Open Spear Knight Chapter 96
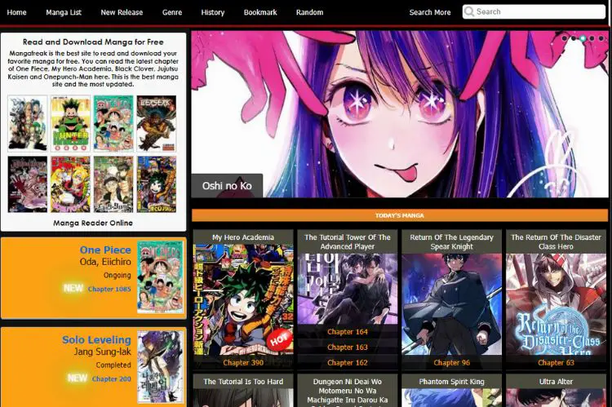Screen dimensions: 612x407 [451, 362]
